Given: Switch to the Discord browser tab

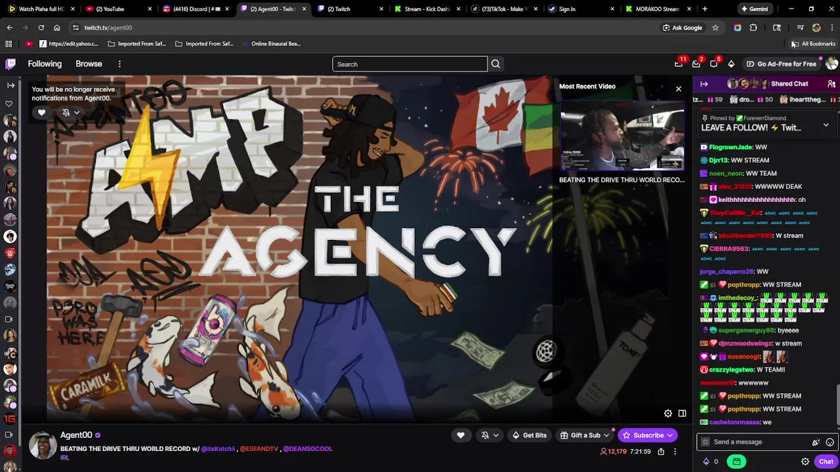Looking at the screenshot, I should pos(194,9).
